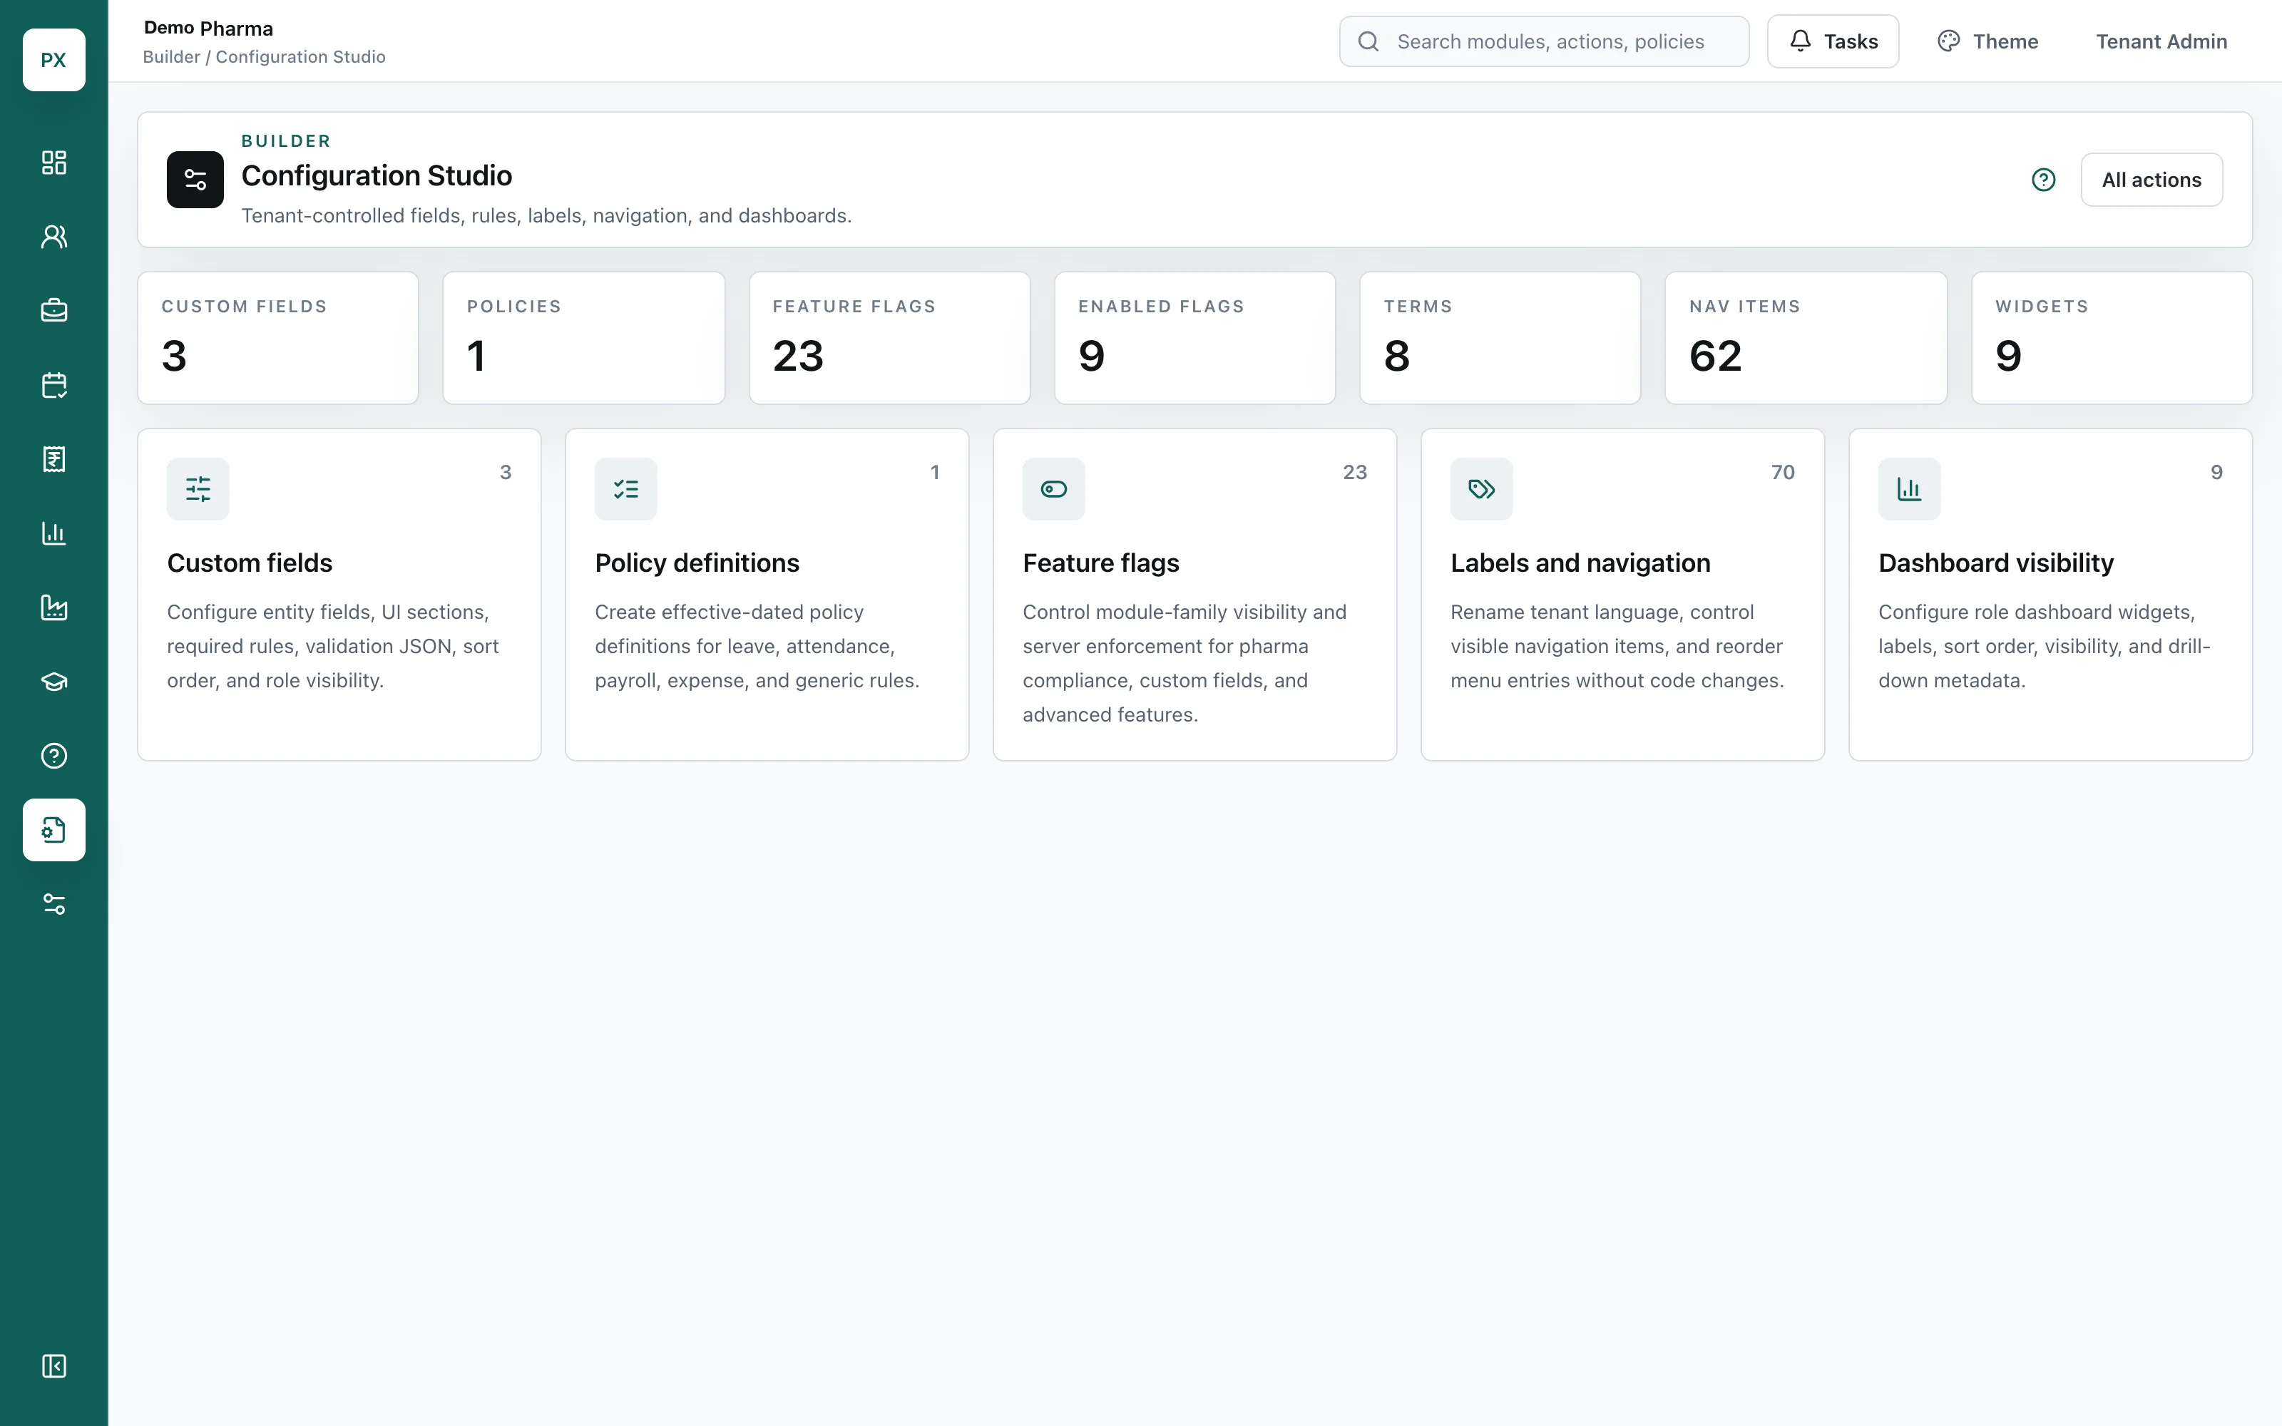Select the file settings icon in sidebar
Screen dimensions: 2282x1426
(53, 830)
